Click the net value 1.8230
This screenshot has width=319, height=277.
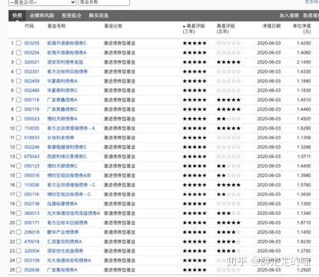point(304,242)
